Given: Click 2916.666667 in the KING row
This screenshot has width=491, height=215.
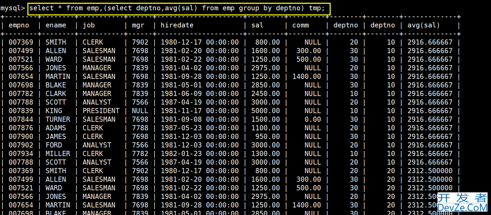Looking at the screenshot, I should coord(430,111).
